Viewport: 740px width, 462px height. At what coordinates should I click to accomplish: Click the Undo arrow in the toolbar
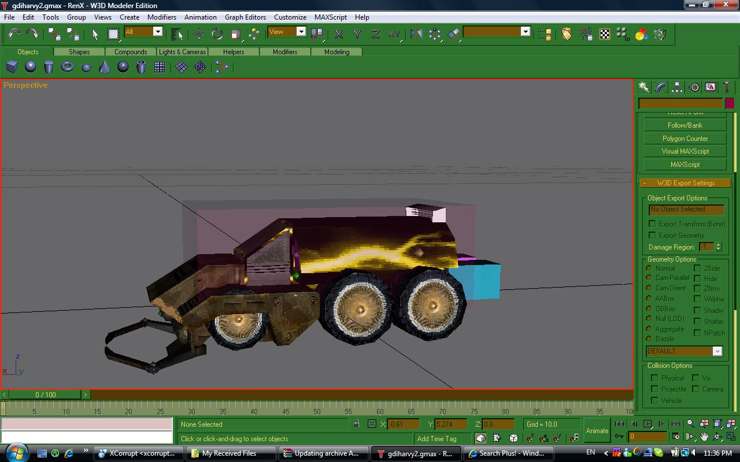[x=14, y=34]
